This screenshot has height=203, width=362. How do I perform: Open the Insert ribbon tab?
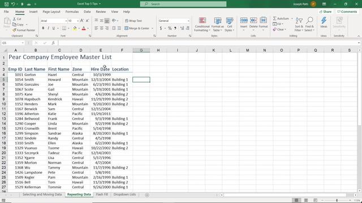point(33,11)
